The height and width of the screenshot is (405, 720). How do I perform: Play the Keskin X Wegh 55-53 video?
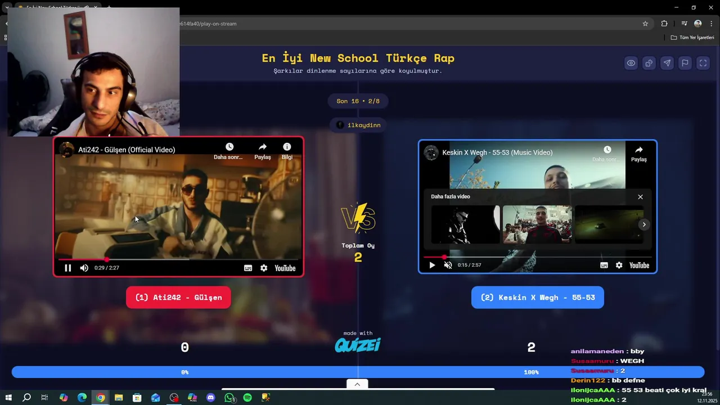[432, 265]
